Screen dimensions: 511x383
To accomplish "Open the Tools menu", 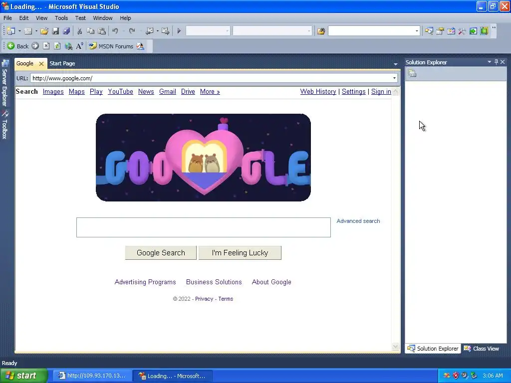I will [x=61, y=18].
